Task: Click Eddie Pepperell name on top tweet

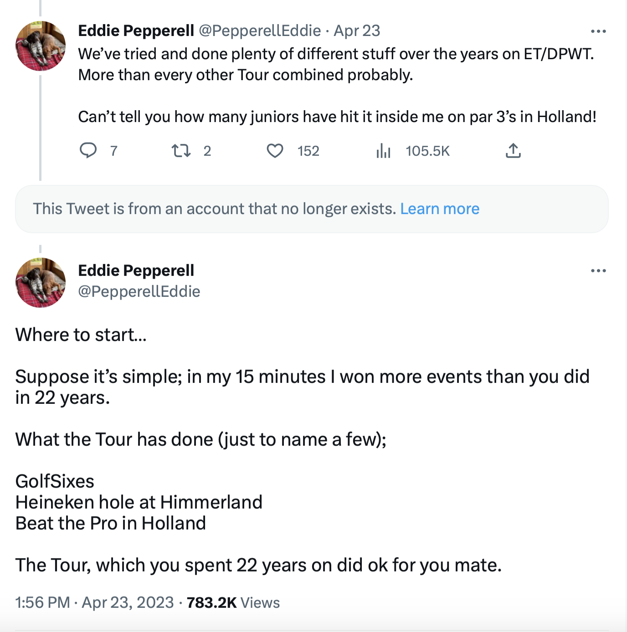Action: click(x=136, y=31)
